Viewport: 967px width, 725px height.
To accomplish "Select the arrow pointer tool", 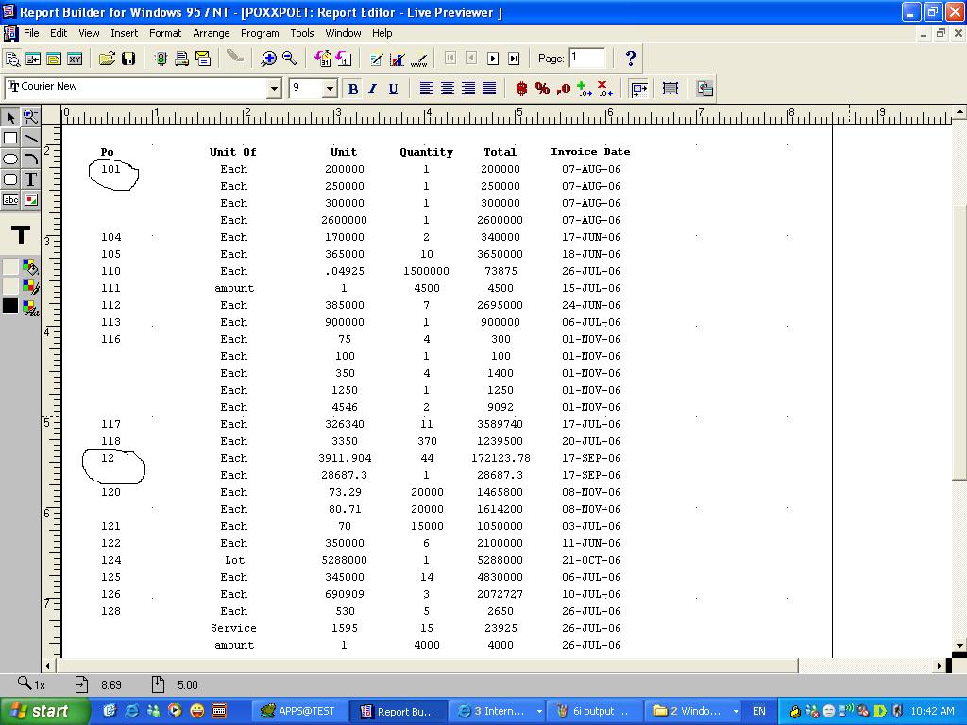I will coord(10,116).
